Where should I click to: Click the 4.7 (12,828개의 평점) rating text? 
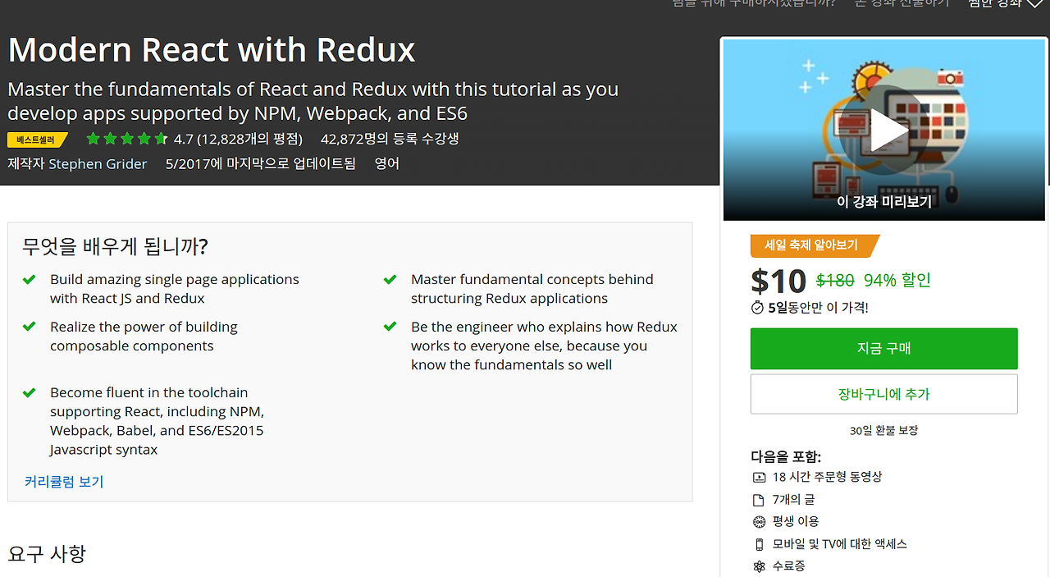click(x=238, y=139)
